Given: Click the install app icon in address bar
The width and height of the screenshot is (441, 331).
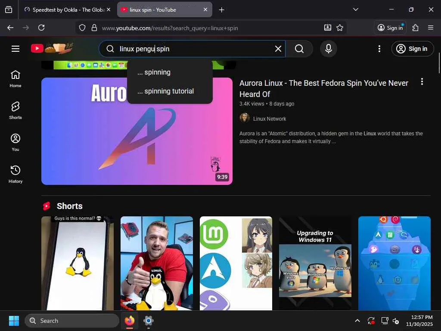Looking at the screenshot, I should (x=328, y=28).
